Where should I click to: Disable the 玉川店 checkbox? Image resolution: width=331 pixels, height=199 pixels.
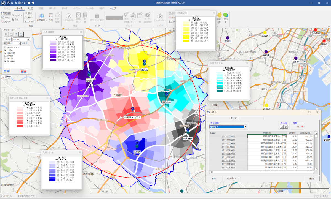pos(5,59)
